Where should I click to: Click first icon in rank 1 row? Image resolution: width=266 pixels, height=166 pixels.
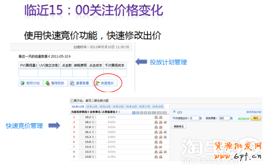click(156, 117)
